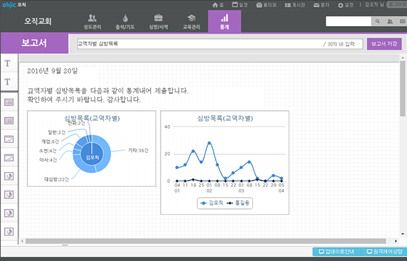
Task: Click the 전화:2건 pie label
Action: coord(76,123)
